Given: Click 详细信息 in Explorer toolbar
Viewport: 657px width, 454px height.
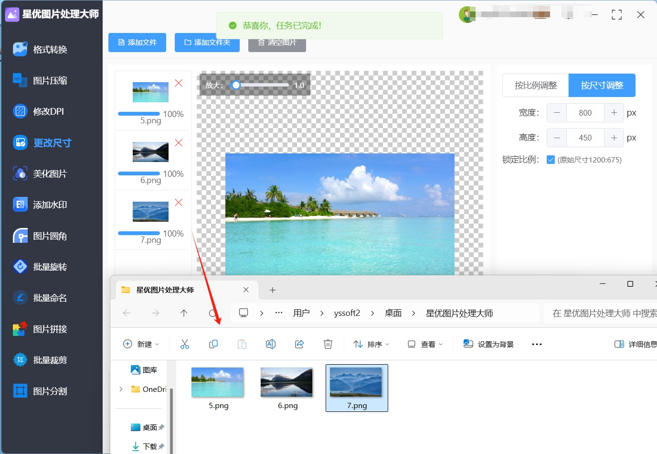Looking at the screenshot, I should point(636,344).
